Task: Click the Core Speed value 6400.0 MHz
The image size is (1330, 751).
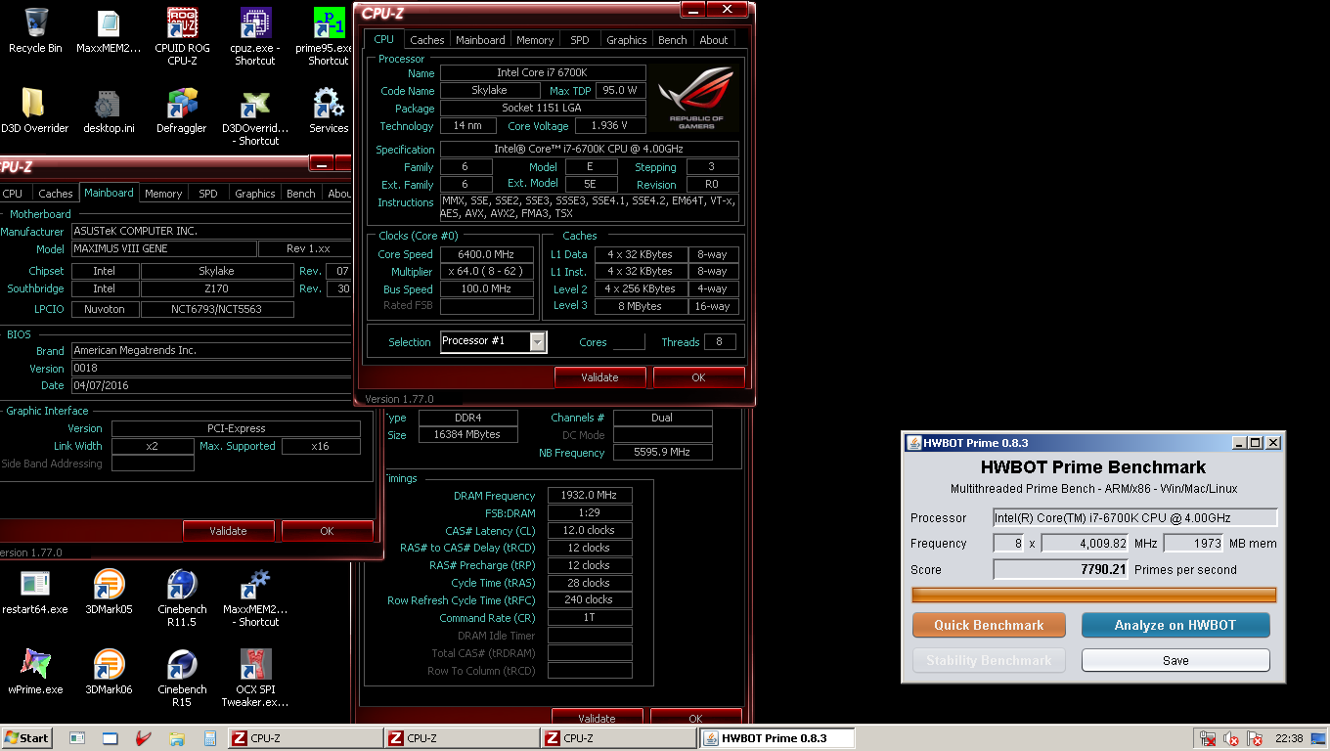Action: coord(487,254)
